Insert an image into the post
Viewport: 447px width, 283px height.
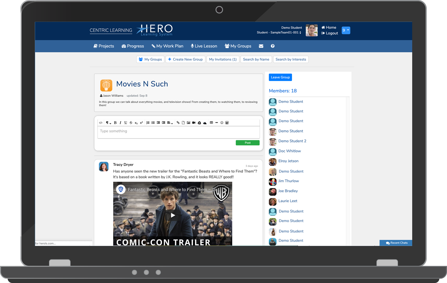click(189, 123)
